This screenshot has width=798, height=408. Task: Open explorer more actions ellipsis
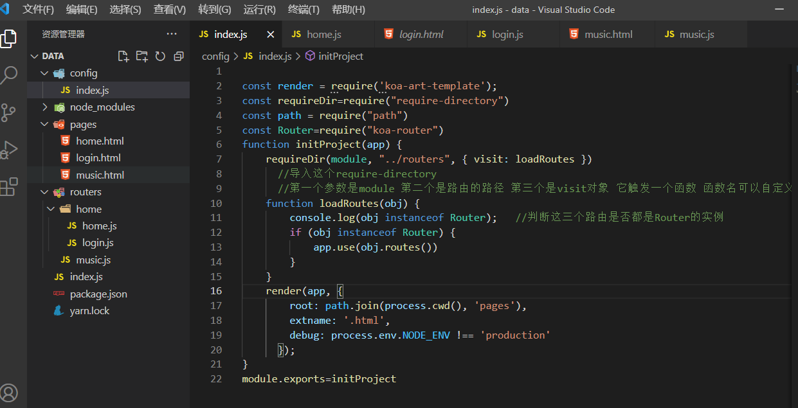pos(172,34)
